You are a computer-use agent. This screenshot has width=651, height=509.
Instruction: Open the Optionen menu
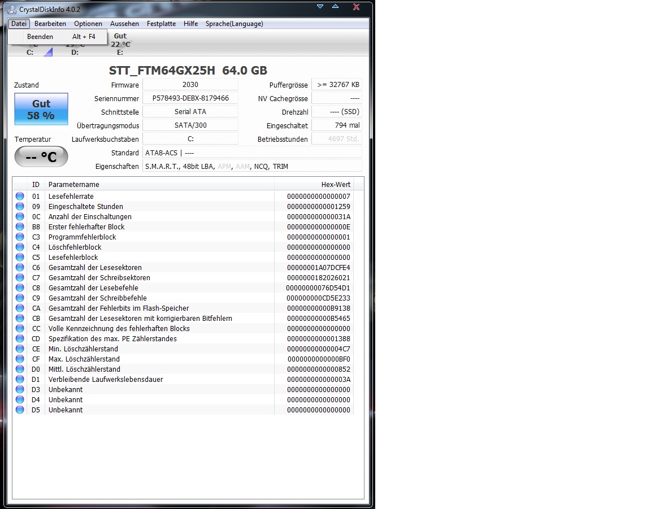88,24
